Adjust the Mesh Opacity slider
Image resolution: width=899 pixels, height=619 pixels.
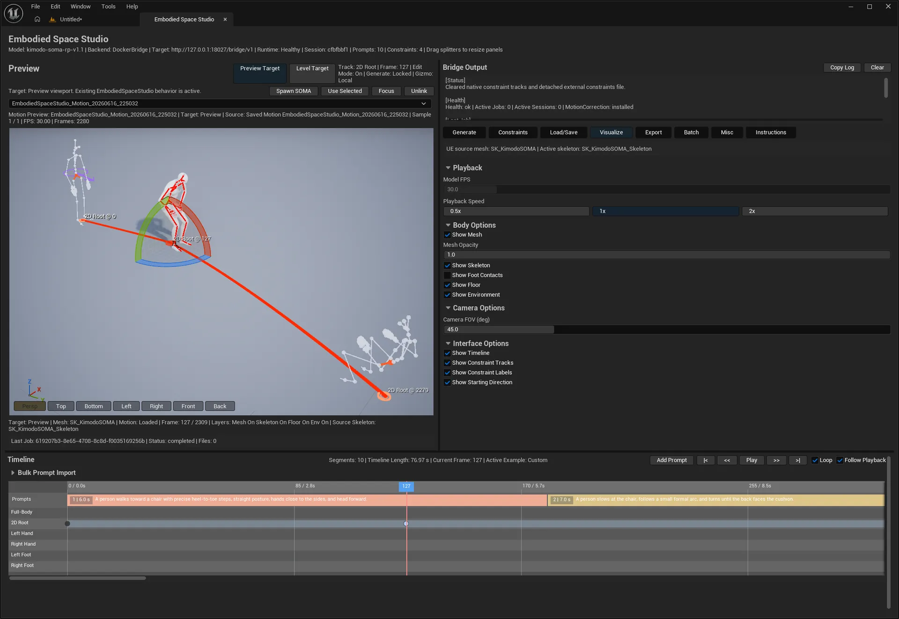[667, 255]
